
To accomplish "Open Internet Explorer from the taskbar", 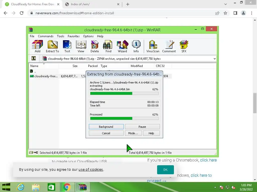I will click(x=20, y=187).
